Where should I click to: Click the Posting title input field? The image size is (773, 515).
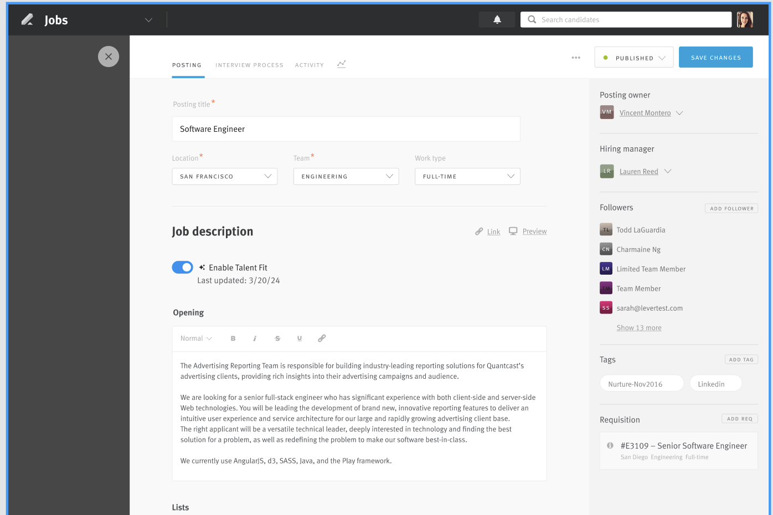(346, 129)
